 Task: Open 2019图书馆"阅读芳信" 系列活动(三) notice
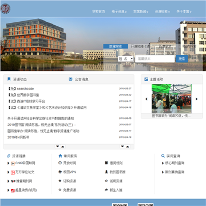42,125
